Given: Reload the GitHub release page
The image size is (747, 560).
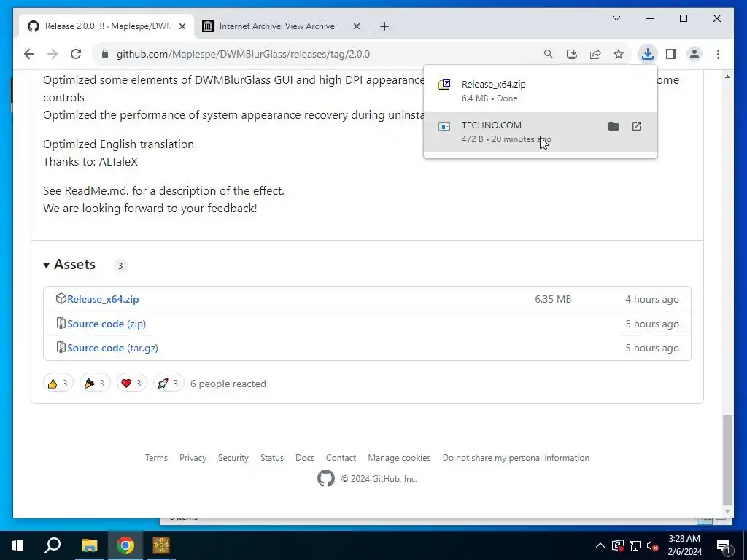Looking at the screenshot, I should pyautogui.click(x=76, y=54).
